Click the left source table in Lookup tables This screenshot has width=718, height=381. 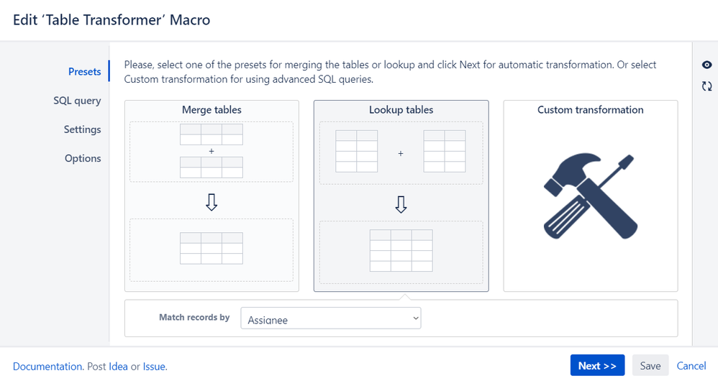(356, 152)
